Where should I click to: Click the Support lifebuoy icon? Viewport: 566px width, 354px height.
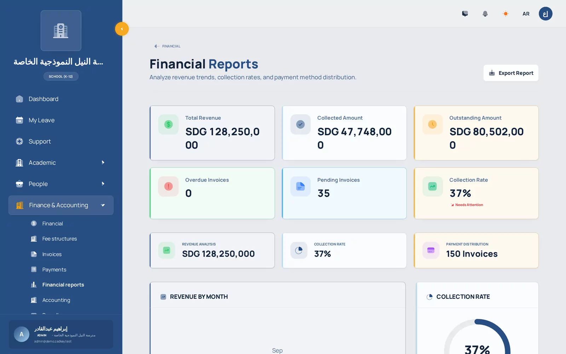coord(19,142)
